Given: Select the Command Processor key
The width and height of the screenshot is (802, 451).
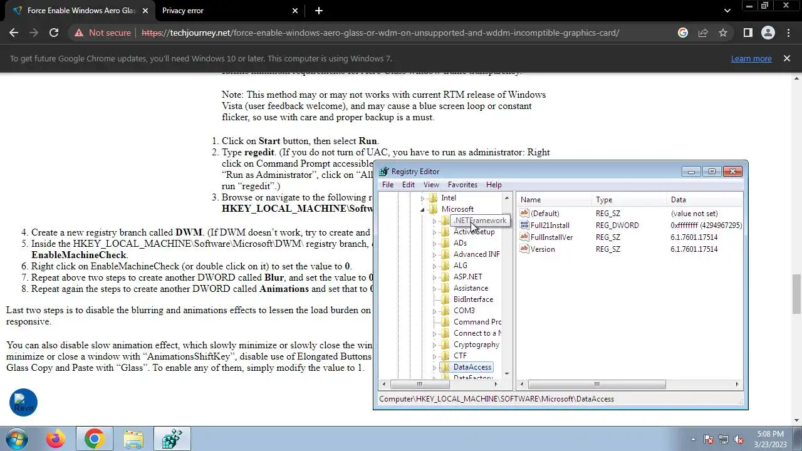Looking at the screenshot, I should 477,322.
